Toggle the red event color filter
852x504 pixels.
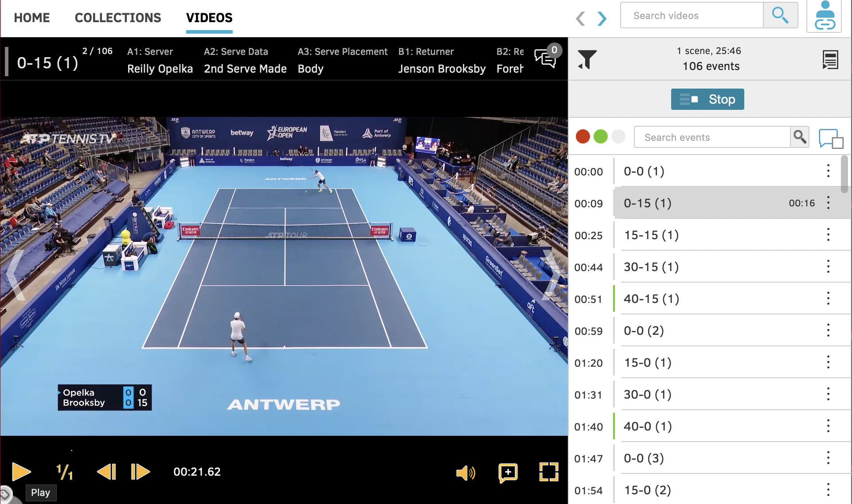click(x=583, y=137)
